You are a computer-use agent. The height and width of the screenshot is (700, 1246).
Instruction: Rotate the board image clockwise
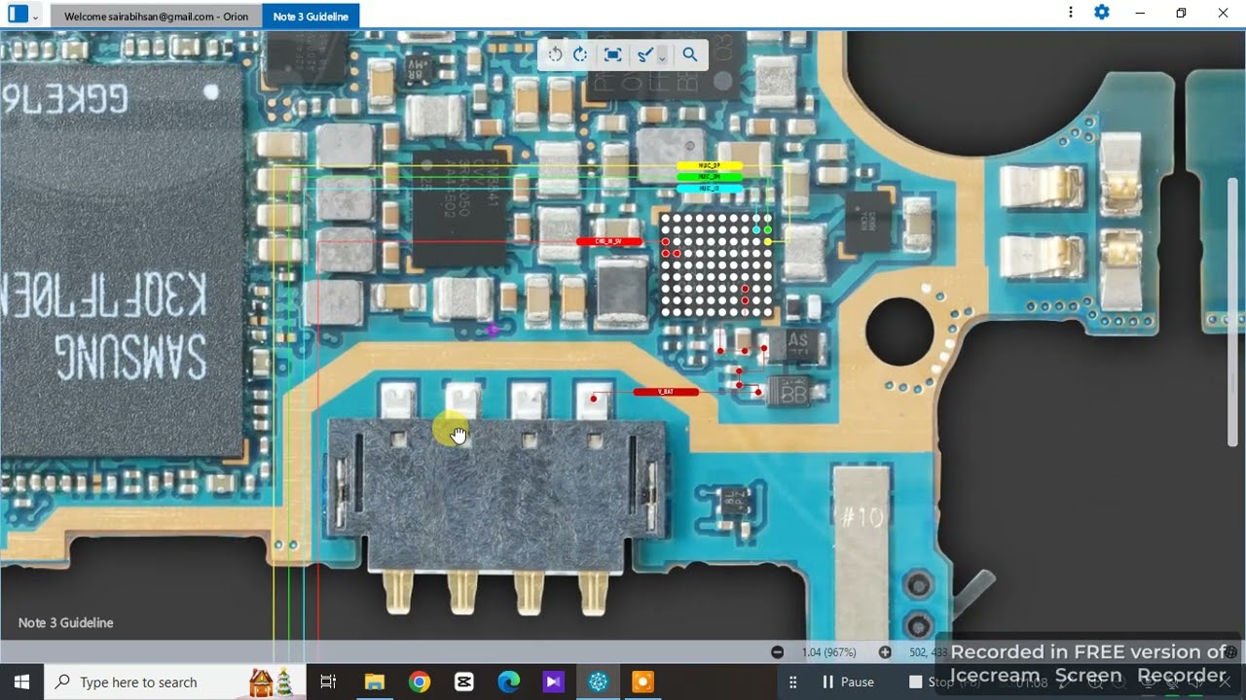pos(580,54)
